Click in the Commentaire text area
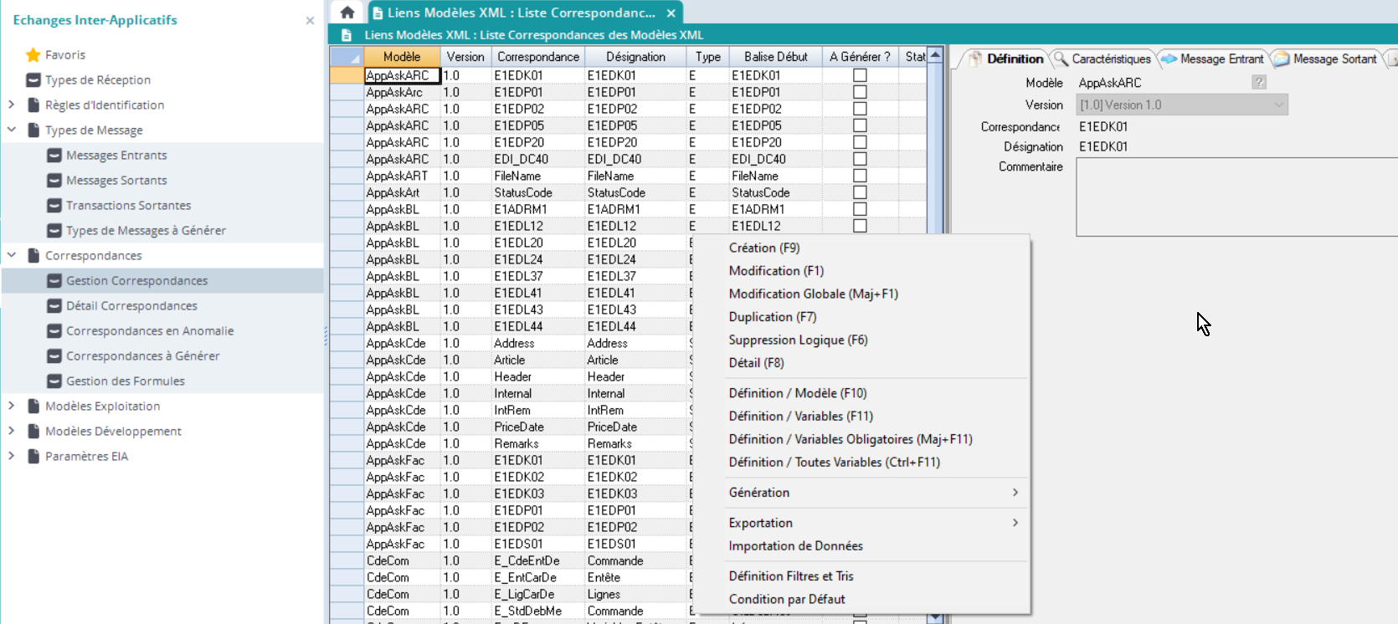 tap(1236, 197)
